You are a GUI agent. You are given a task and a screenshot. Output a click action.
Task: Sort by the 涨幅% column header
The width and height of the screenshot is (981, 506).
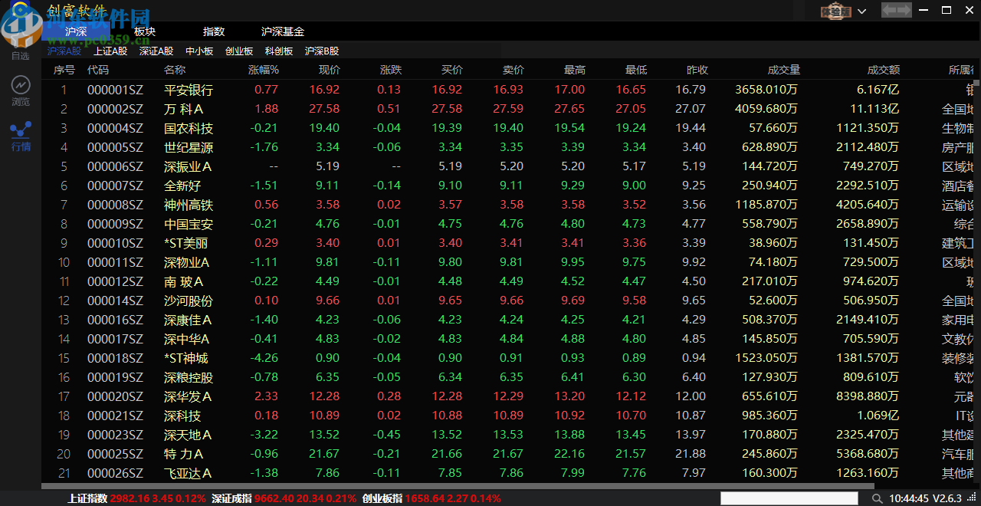tap(264, 70)
